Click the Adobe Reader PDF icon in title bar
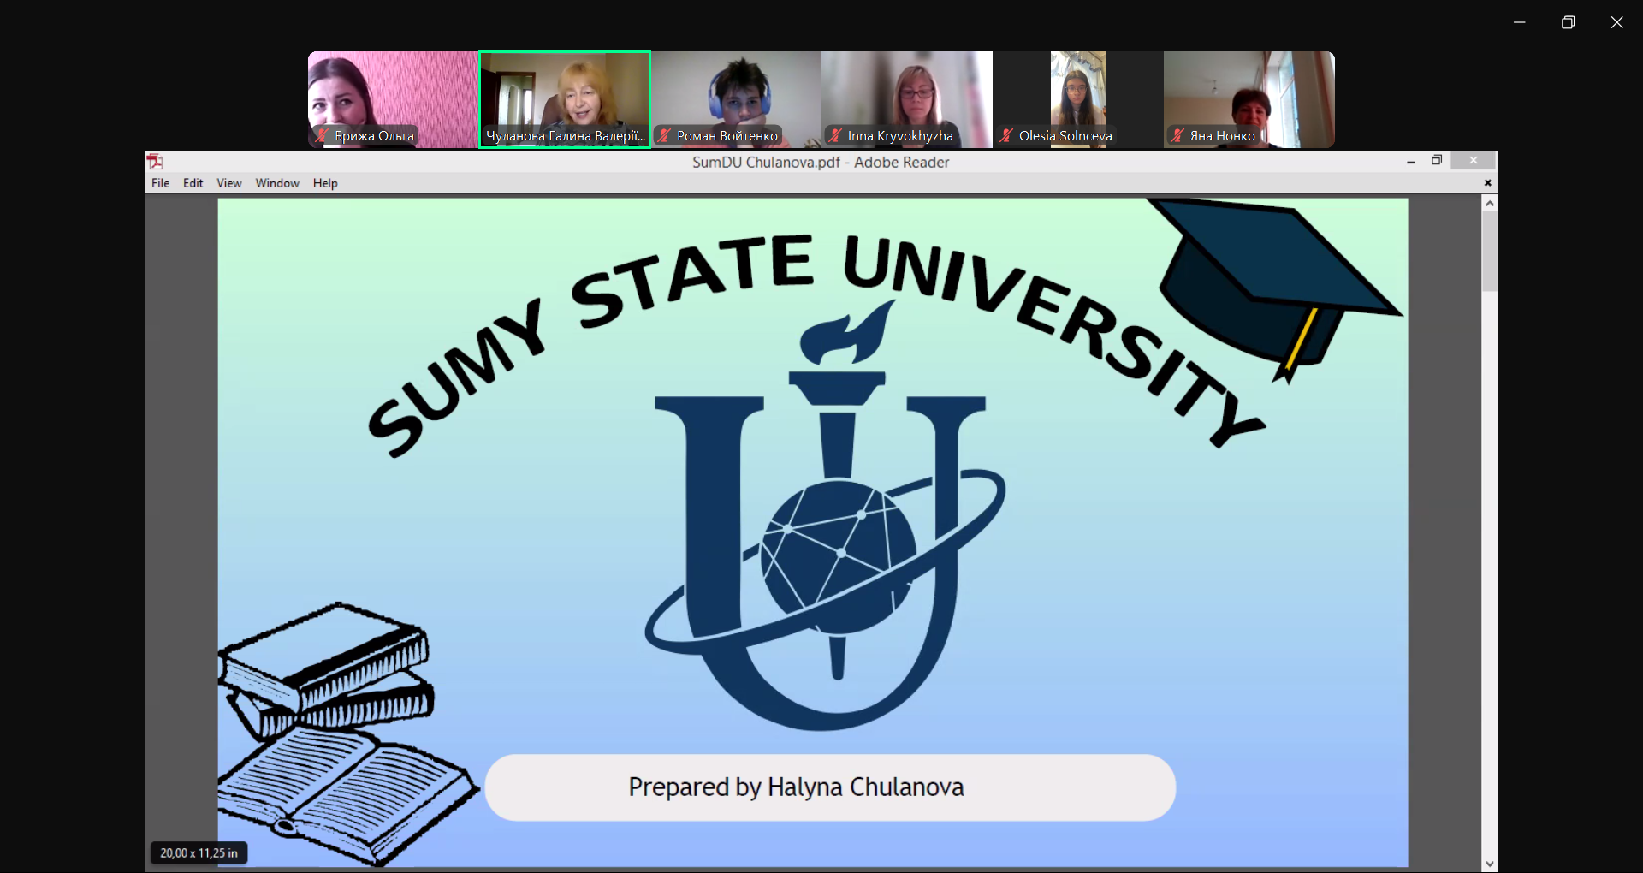 (x=155, y=162)
